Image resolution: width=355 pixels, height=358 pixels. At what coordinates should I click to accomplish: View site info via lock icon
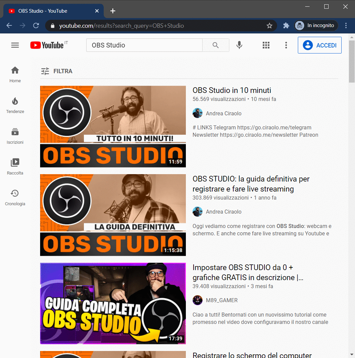[52, 25]
